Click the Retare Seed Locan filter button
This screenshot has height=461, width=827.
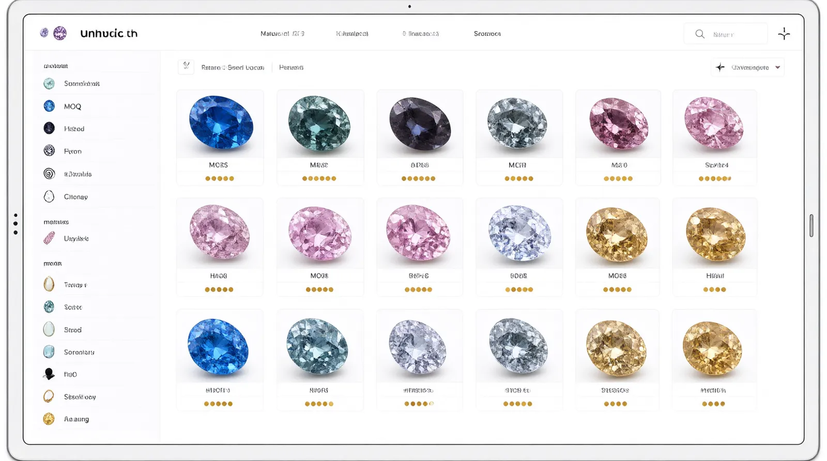click(x=233, y=67)
